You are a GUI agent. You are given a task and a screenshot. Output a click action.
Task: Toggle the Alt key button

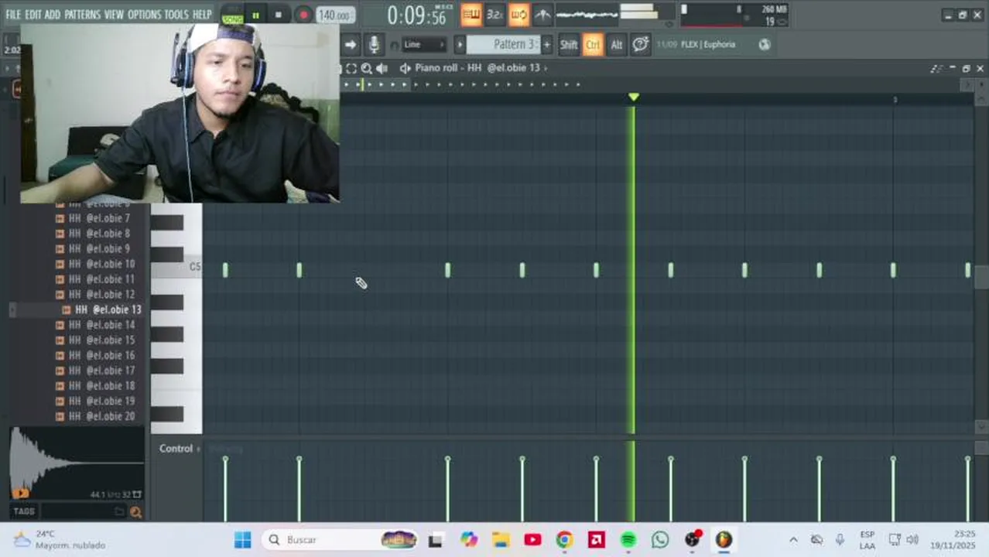click(617, 45)
